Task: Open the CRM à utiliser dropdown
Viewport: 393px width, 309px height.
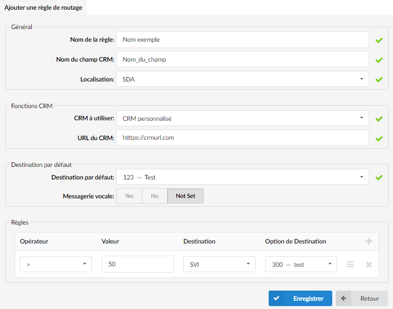Action: point(242,118)
